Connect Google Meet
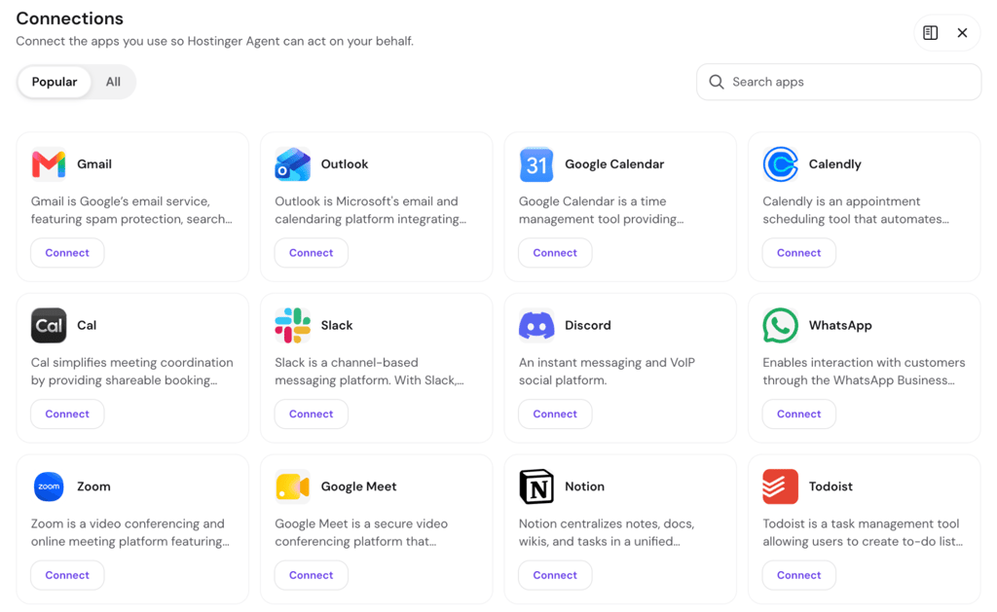This screenshot has height=612, width=997. [311, 575]
